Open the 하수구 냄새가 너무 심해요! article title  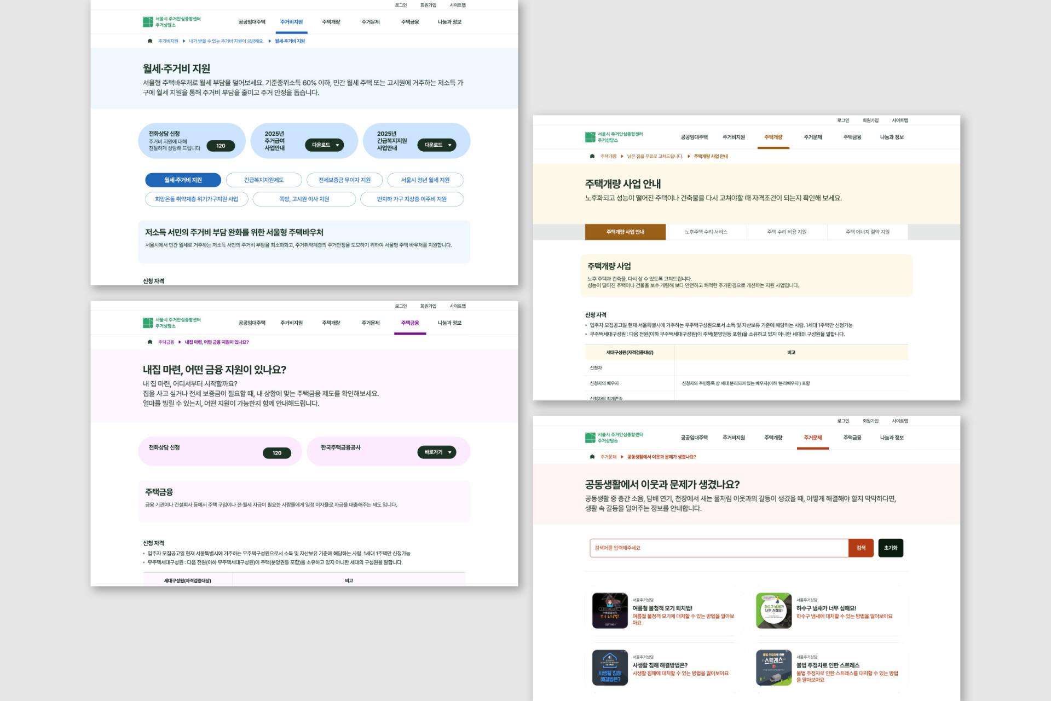pos(826,608)
